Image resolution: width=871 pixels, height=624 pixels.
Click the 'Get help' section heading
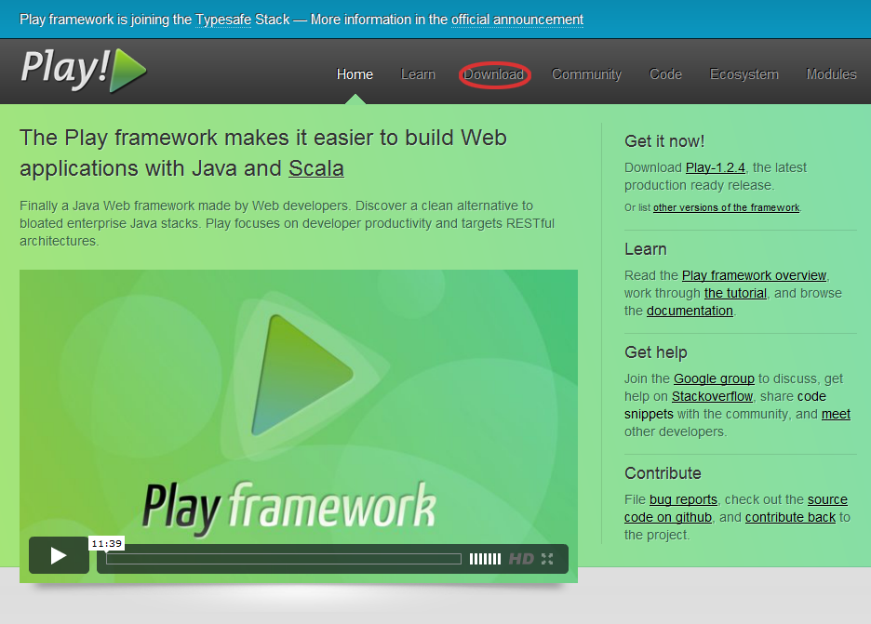pyautogui.click(x=655, y=352)
